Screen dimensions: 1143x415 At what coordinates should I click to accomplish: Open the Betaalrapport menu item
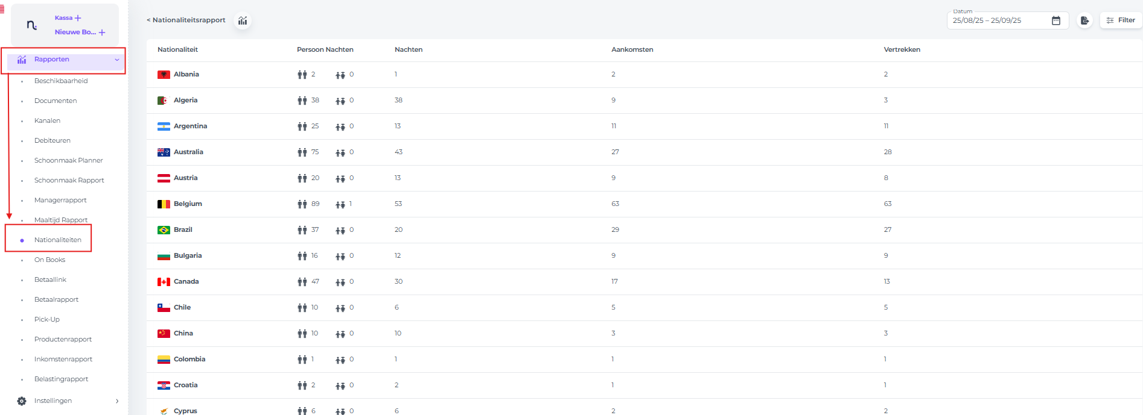(56, 299)
